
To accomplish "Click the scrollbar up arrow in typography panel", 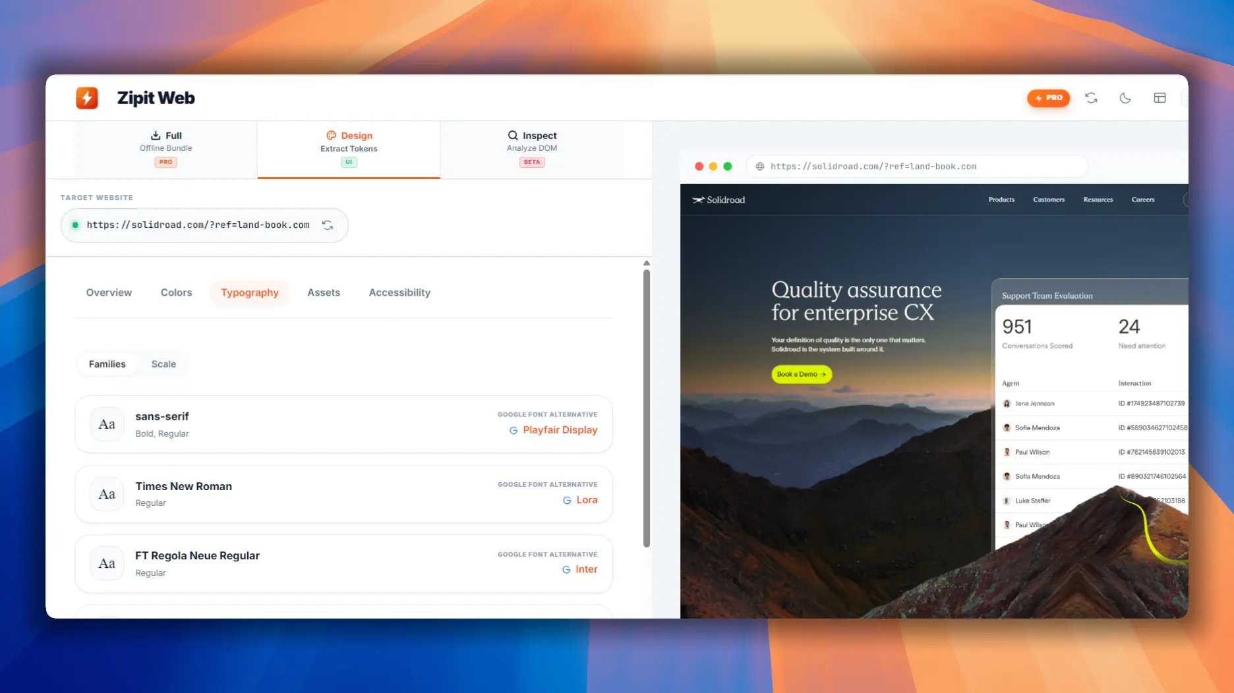I will [x=647, y=263].
